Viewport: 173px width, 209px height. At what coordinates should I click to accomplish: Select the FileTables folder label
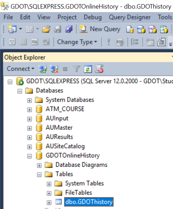point(78,192)
